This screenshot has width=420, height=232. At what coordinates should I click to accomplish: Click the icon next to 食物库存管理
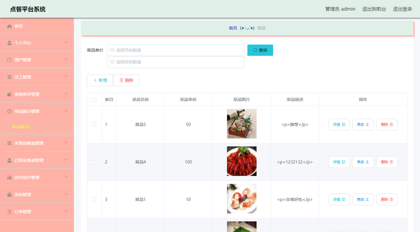click(9, 94)
